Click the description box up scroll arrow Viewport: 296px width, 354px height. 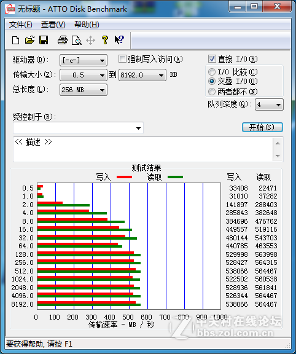[x=278, y=143]
